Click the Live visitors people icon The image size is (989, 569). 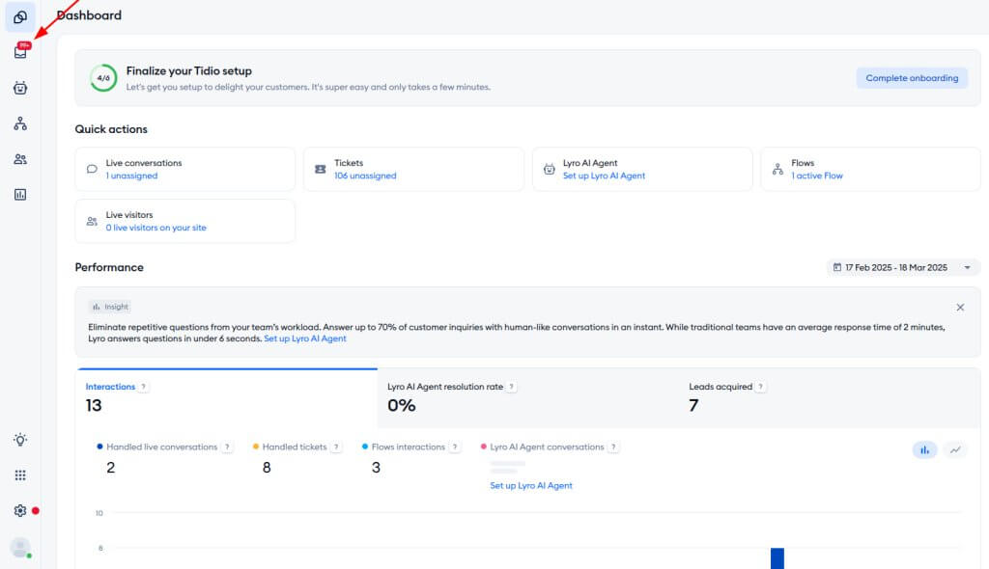point(92,221)
